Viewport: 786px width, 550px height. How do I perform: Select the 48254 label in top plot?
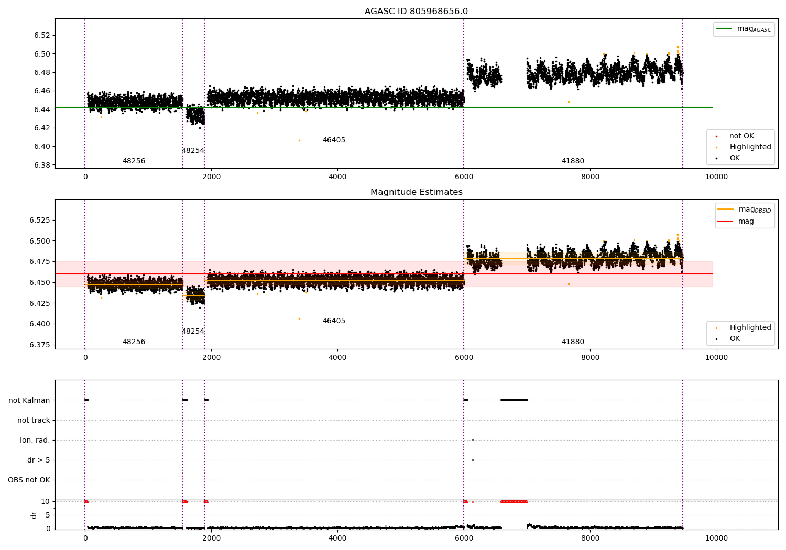(193, 151)
